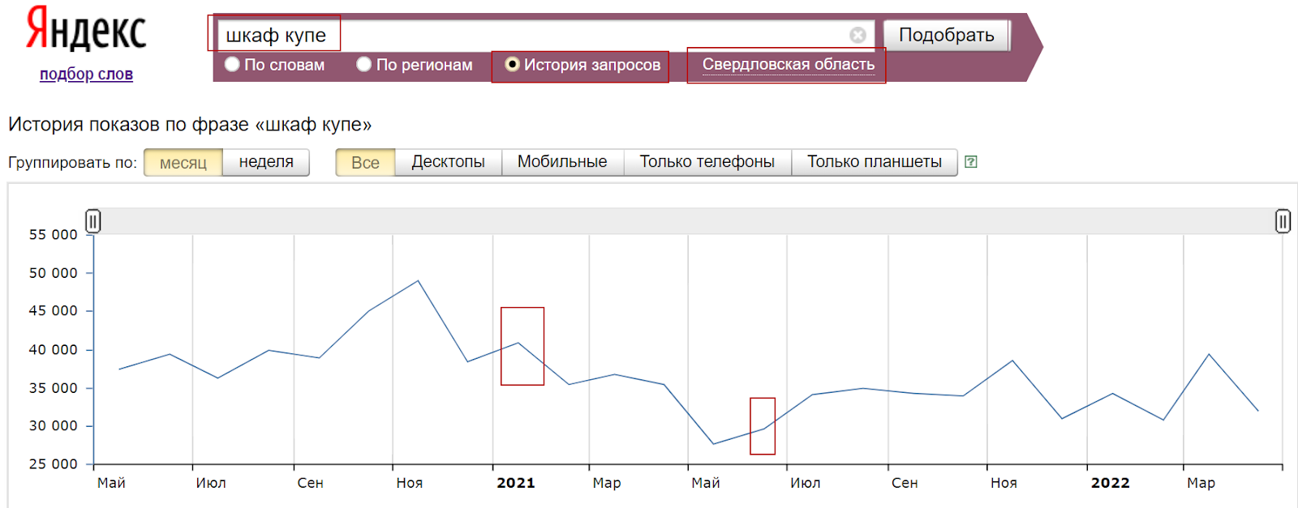1298x508 pixels.
Task: Click the left range slider handle
Action: [93, 220]
